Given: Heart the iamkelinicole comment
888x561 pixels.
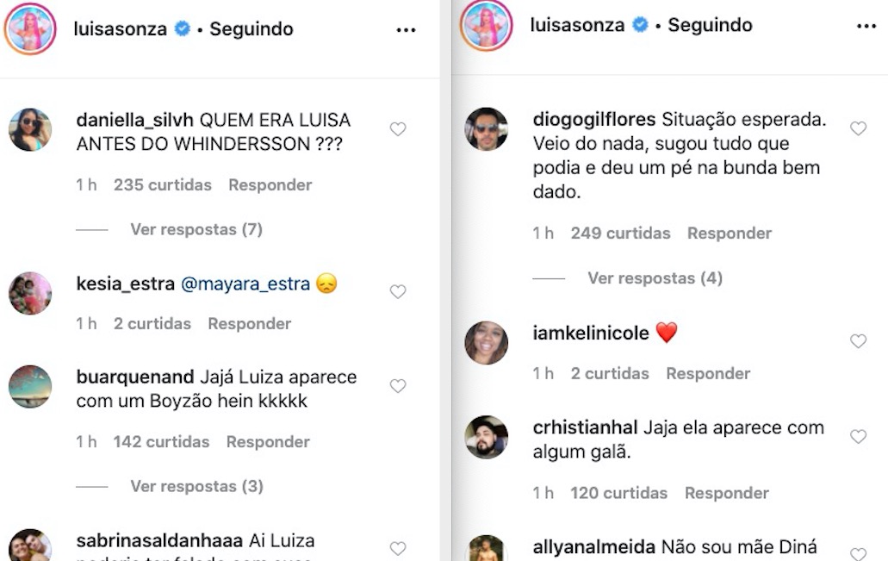Looking at the screenshot, I should tap(858, 341).
